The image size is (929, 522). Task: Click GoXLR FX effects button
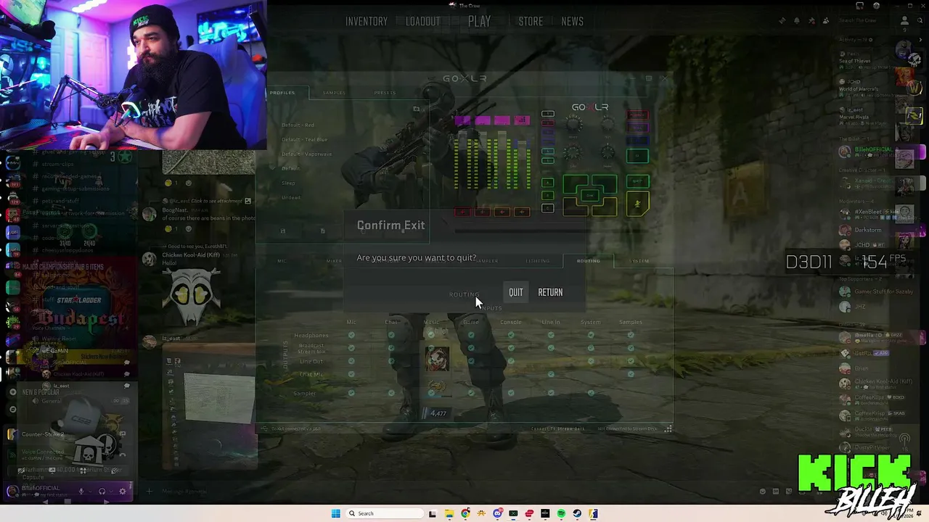[638, 156]
